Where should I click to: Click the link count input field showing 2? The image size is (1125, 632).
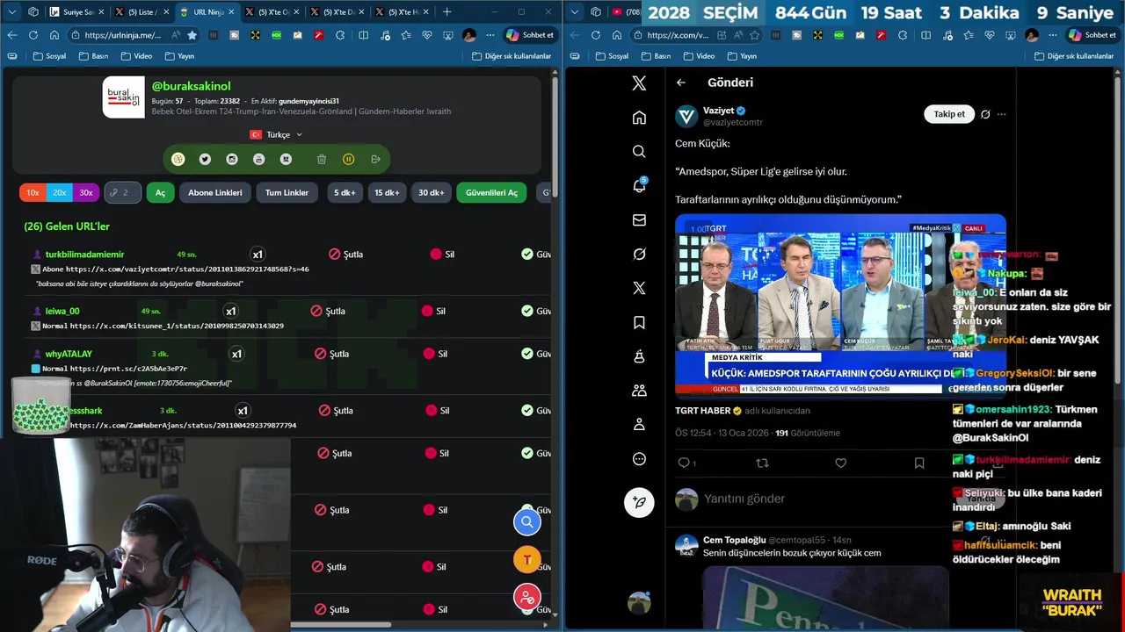(122, 192)
